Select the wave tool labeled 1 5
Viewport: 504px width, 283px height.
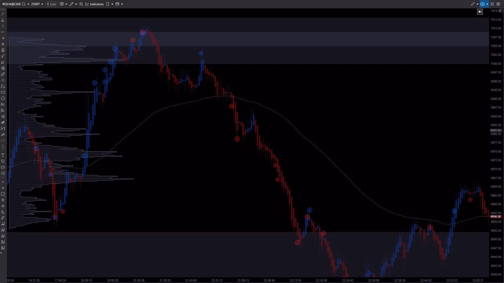coord(3,224)
